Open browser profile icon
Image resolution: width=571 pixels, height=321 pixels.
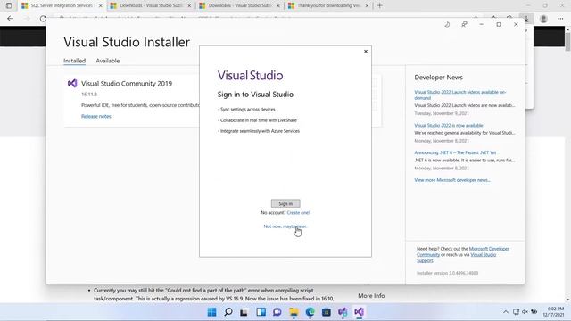tap(543, 19)
